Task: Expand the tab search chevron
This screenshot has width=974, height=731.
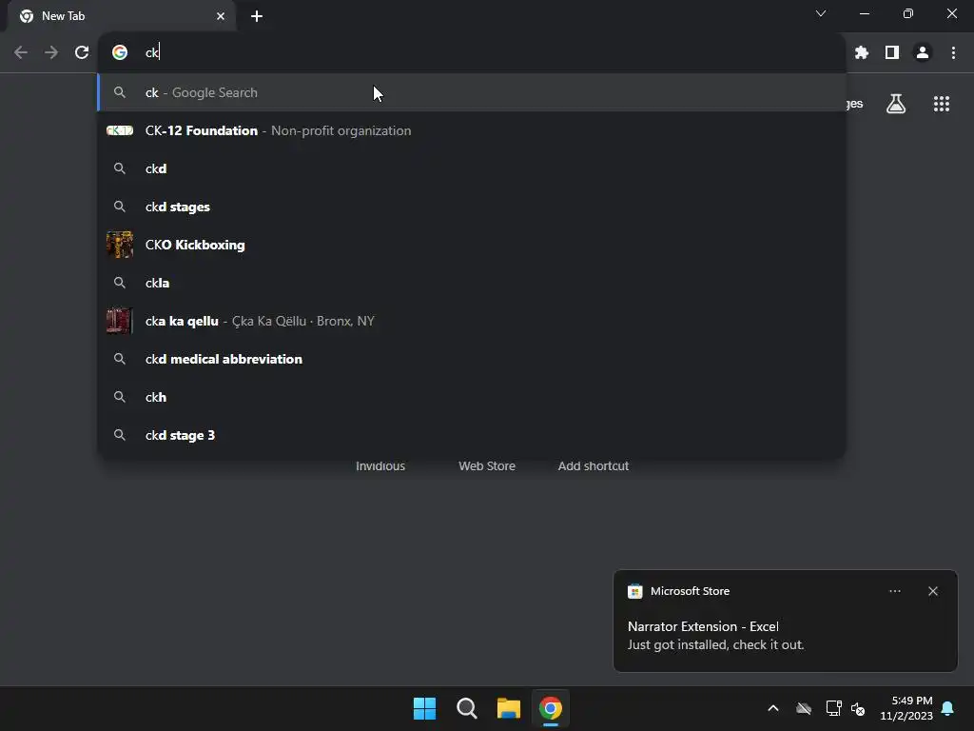Action: [821, 13]
